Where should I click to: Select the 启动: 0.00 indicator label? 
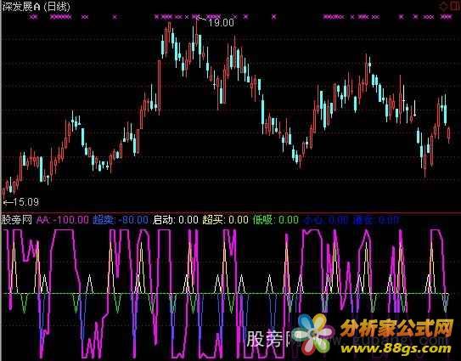coord(175,220)
